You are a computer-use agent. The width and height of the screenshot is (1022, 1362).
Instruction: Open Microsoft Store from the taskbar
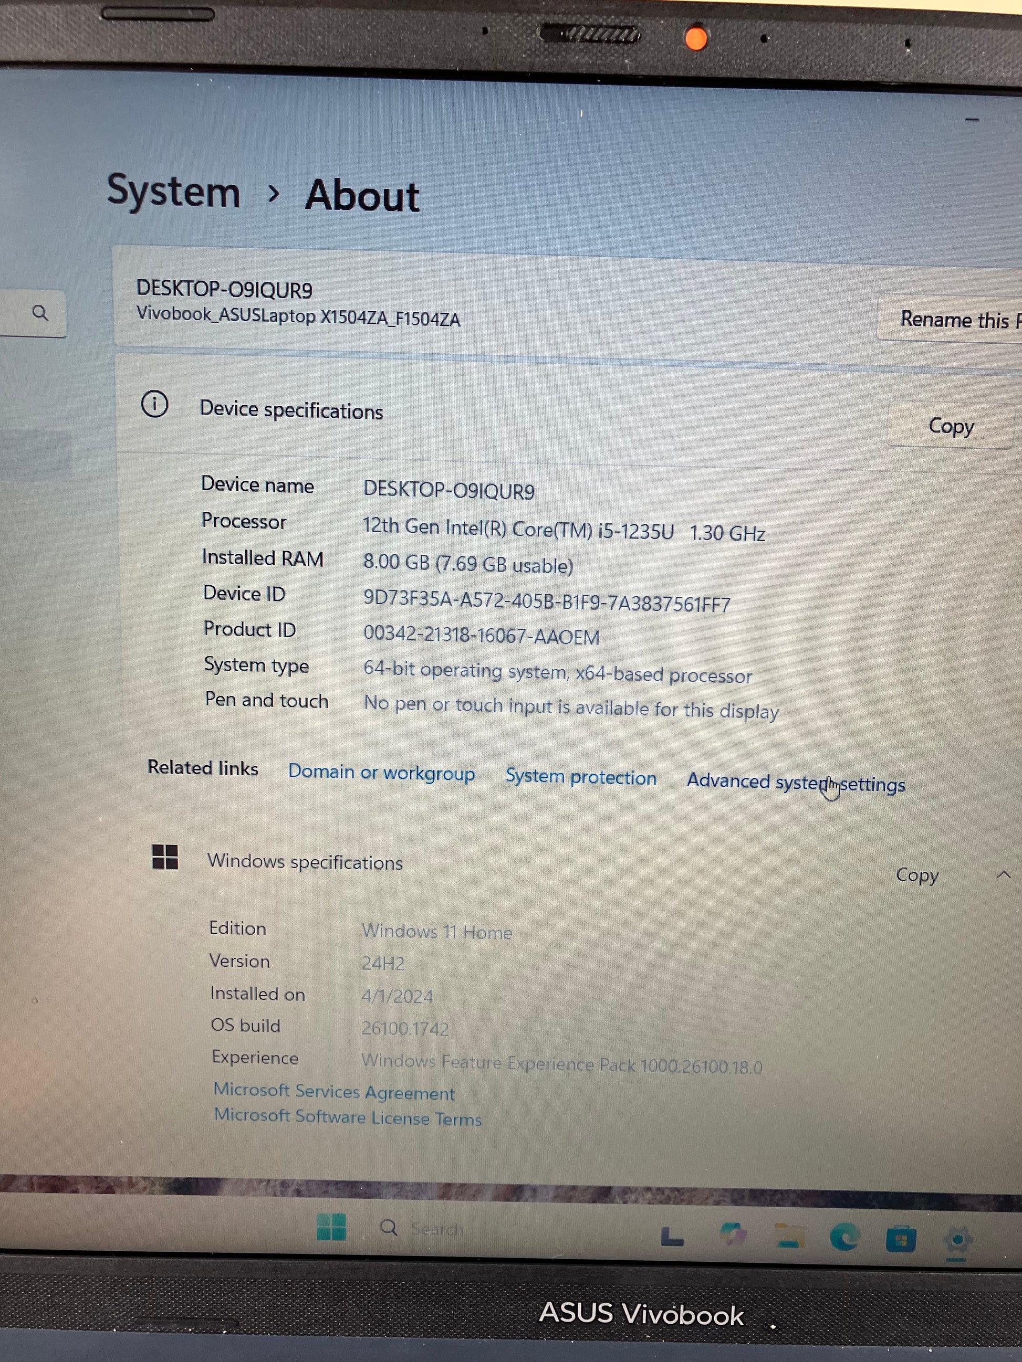point(901,1239)
